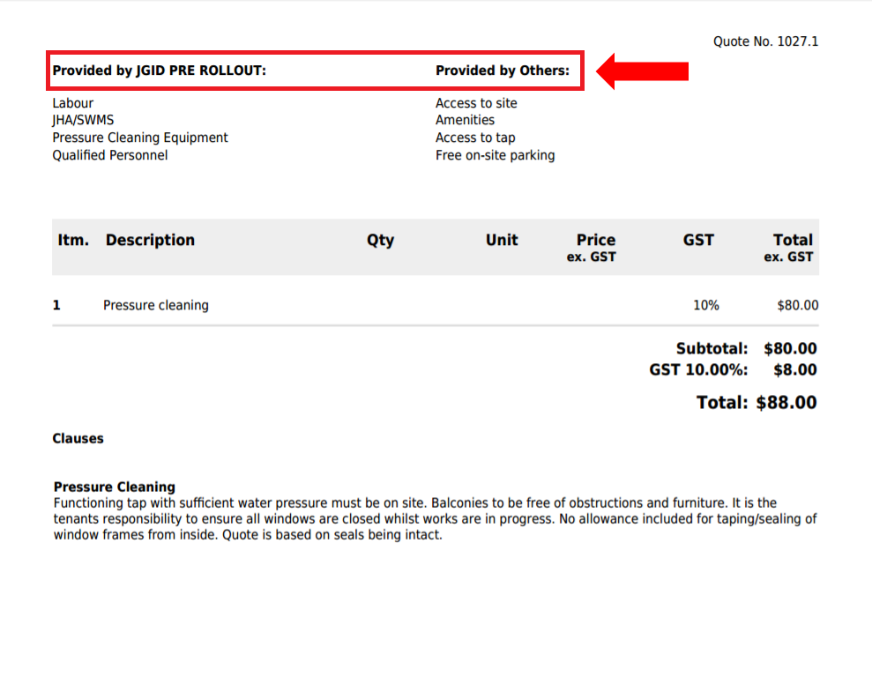The image size is (872, 685).
Task: Click the 'Amenities' entry
Action: (x=465, y=120)
